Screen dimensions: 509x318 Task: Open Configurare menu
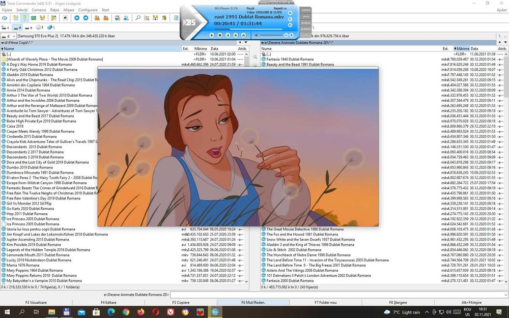(88, 10)
